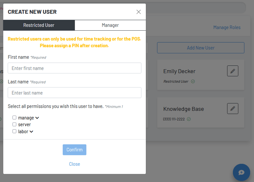The width and height of the screenshot is (254, 182).
Task: Click the Add New User button
Action: (x=200, y=48)
